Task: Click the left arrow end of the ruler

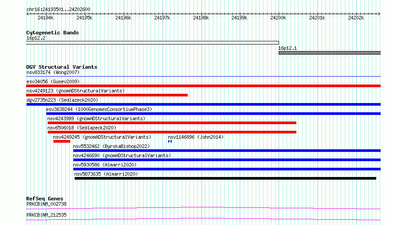Action: pos(27,14)
